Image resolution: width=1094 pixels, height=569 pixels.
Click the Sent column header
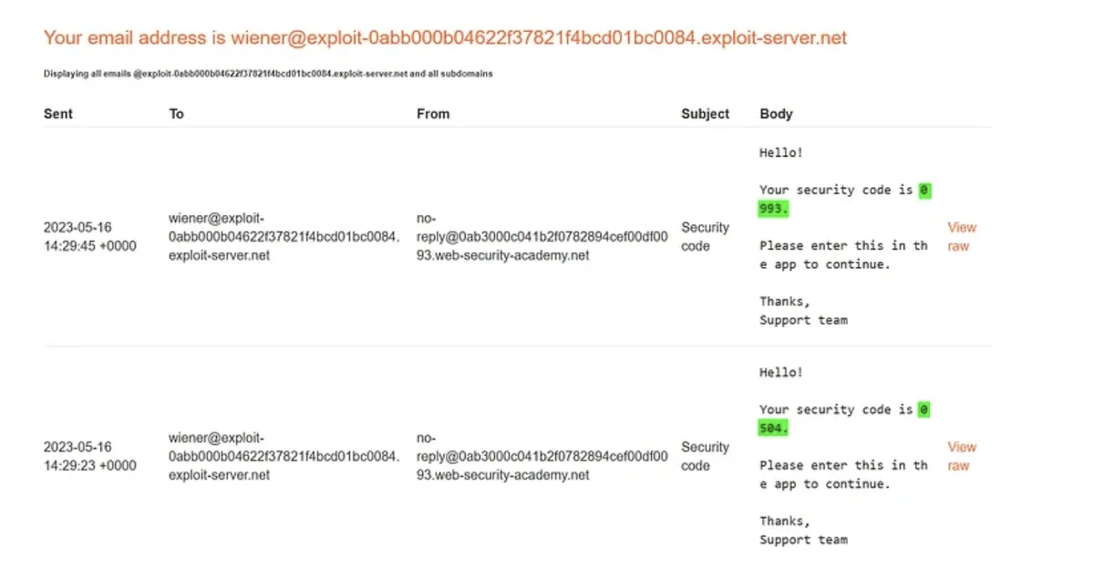(x=58, y=114)
